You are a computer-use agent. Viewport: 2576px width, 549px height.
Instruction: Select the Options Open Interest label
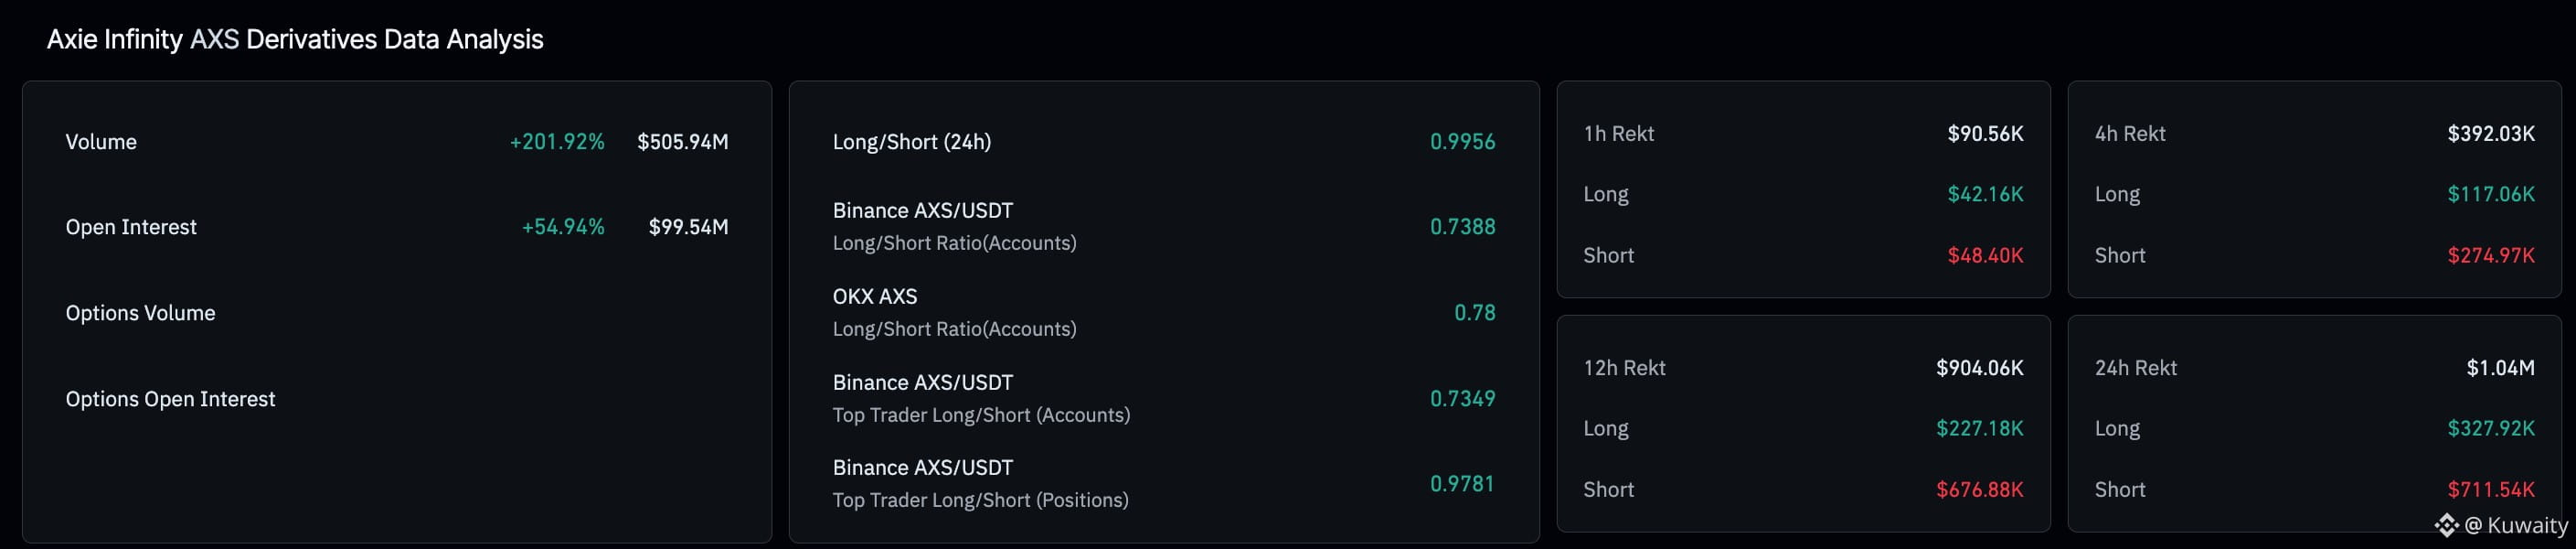[170, 400]
